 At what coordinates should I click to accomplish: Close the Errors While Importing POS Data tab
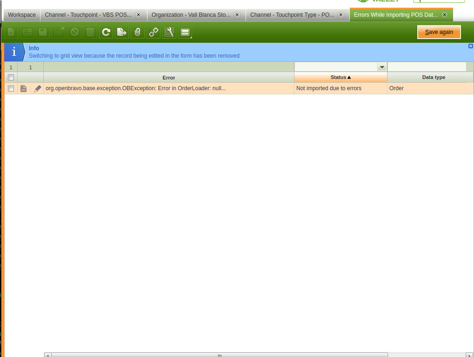coord(444,14)
